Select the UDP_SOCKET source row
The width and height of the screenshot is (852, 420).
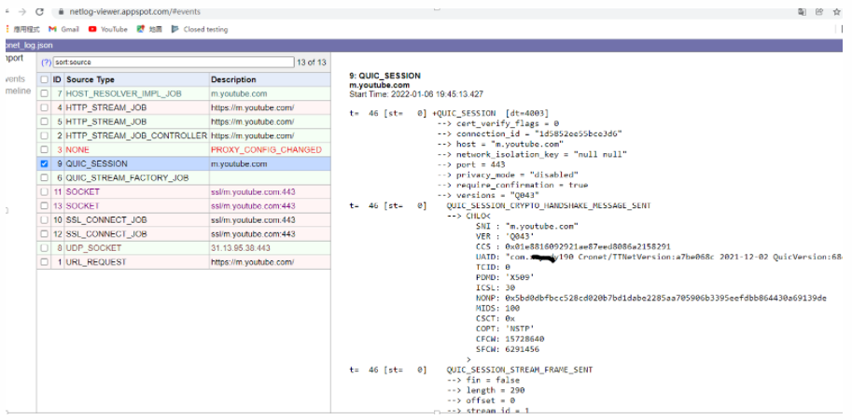(184, 247)
